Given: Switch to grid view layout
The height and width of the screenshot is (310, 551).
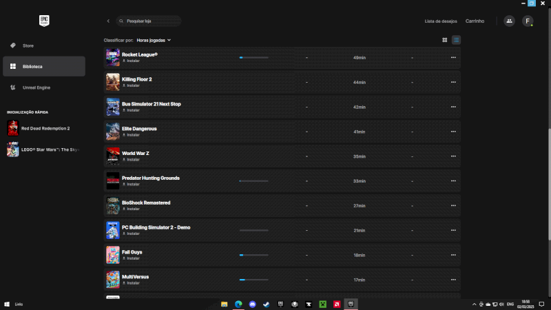Looking at the screenshot, I should coord(444,40).
